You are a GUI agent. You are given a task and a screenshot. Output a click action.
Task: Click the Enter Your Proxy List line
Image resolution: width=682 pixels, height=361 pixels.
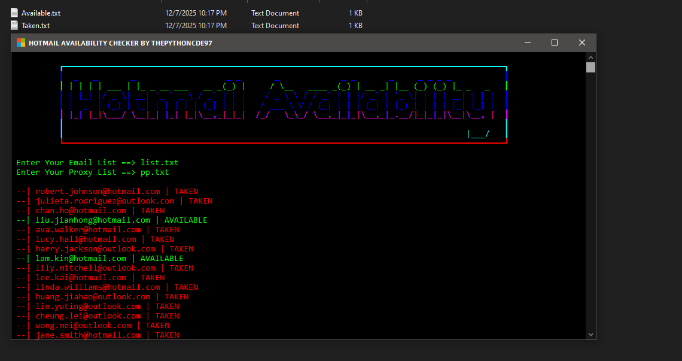tap(93, 172)
